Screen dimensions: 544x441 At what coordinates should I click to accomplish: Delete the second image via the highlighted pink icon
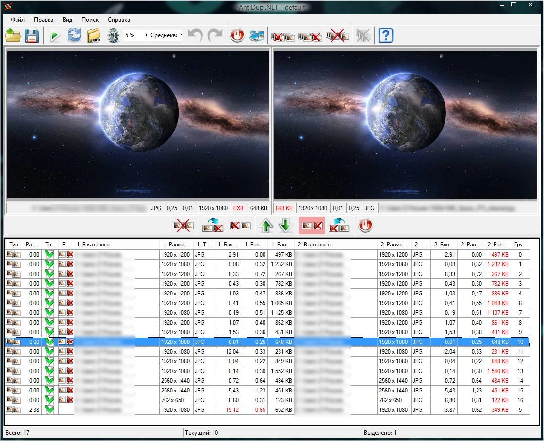(312, 226)
